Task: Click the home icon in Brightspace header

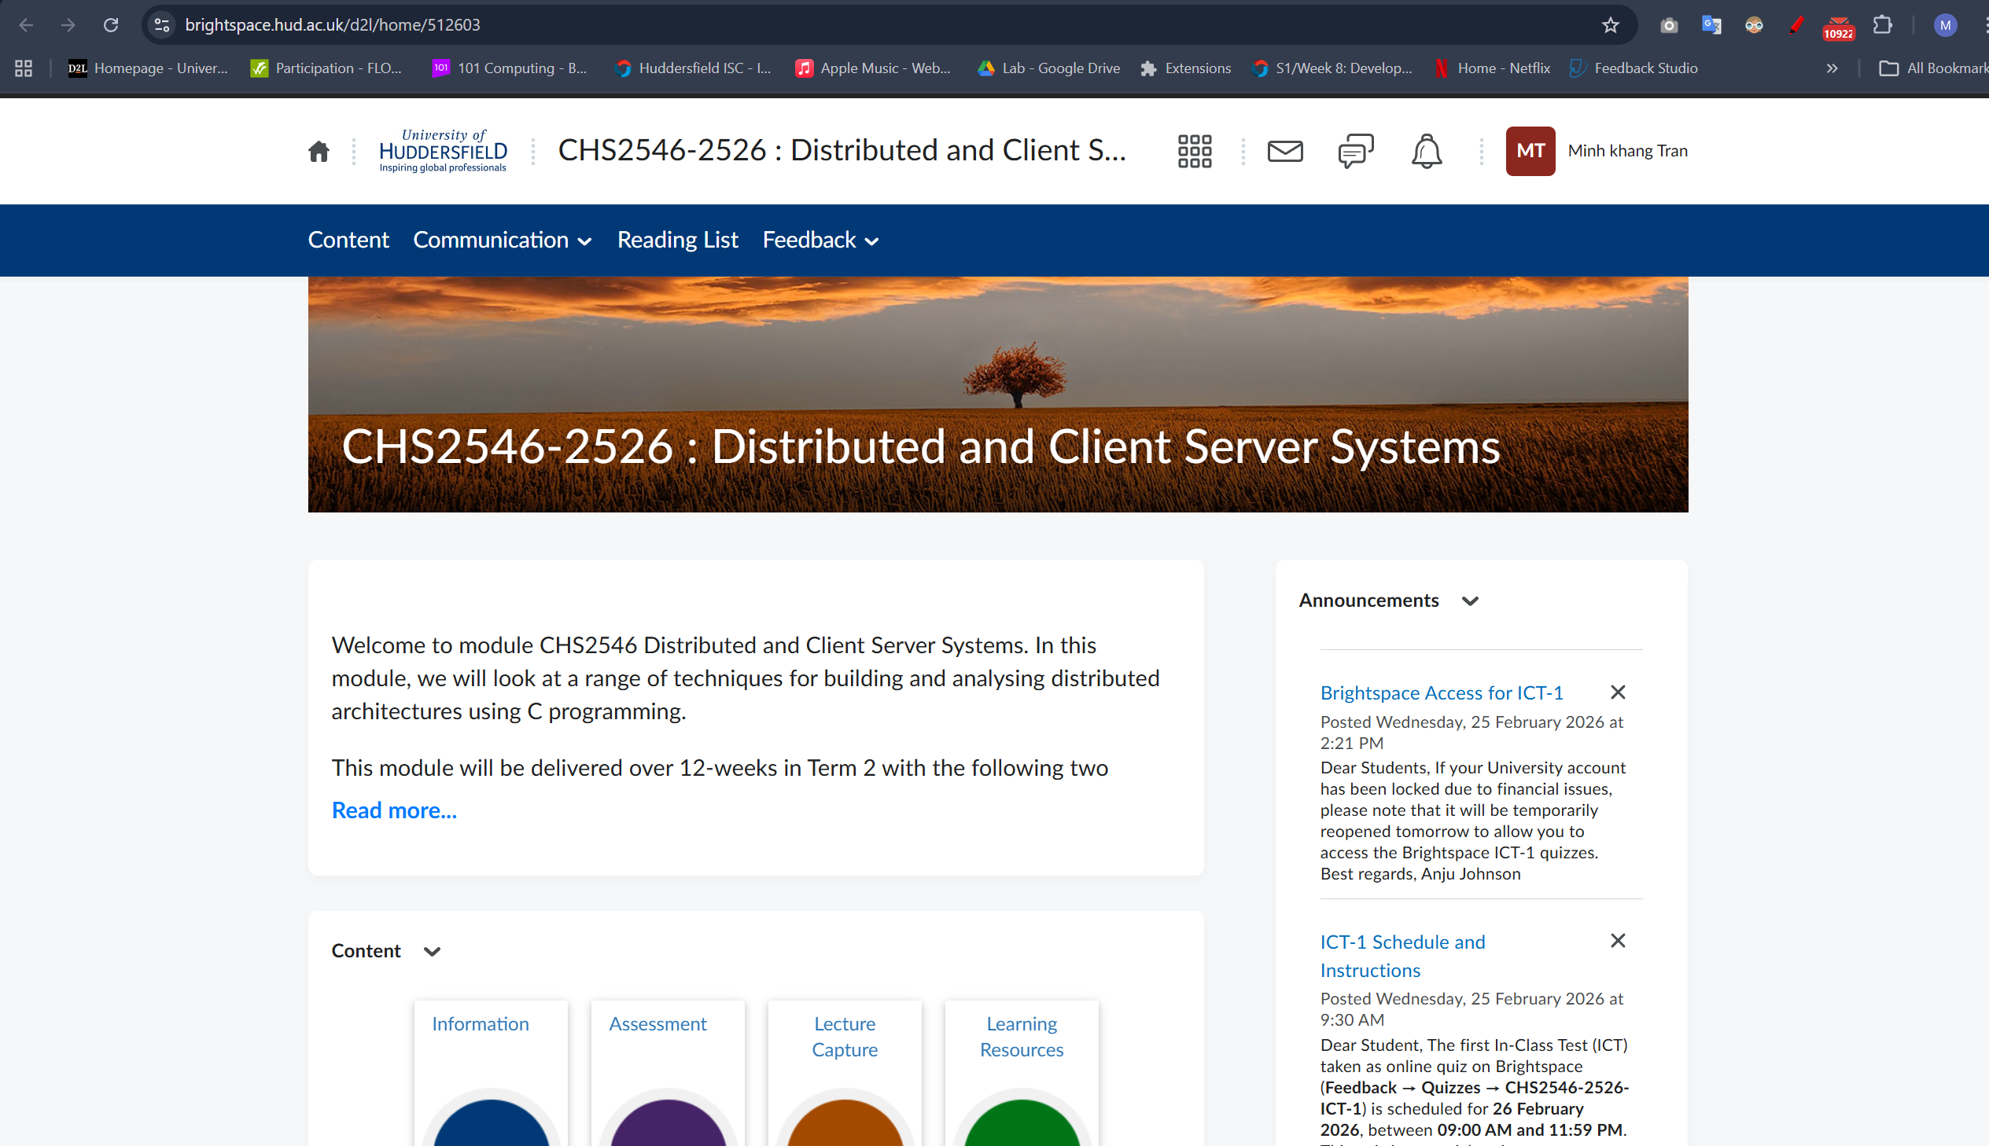Action: click(318, 151)
